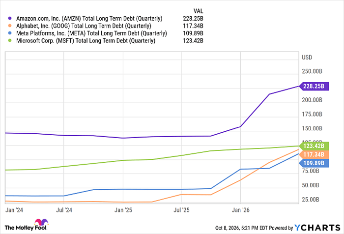Select the Microsoft Corp. (MSFT) legend label
Image resolution: width=344 pixels, height=234 pixels.
coord(86,41)
